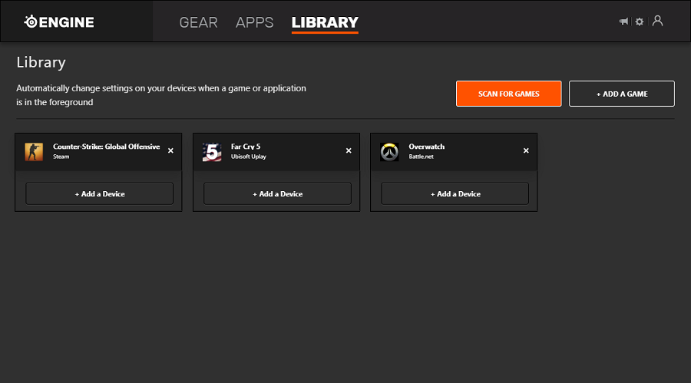Add a device to Counter-Strike
The image size is (691, 383).
point(100,193)
